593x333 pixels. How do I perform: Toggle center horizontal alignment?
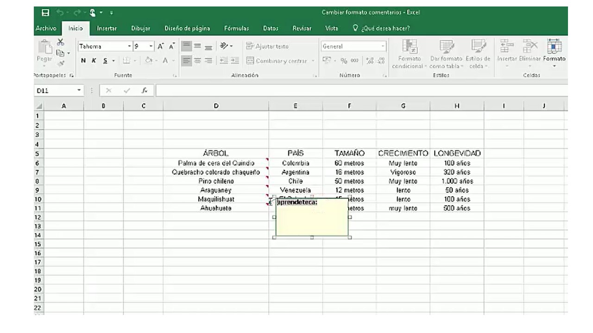point(197,61)
